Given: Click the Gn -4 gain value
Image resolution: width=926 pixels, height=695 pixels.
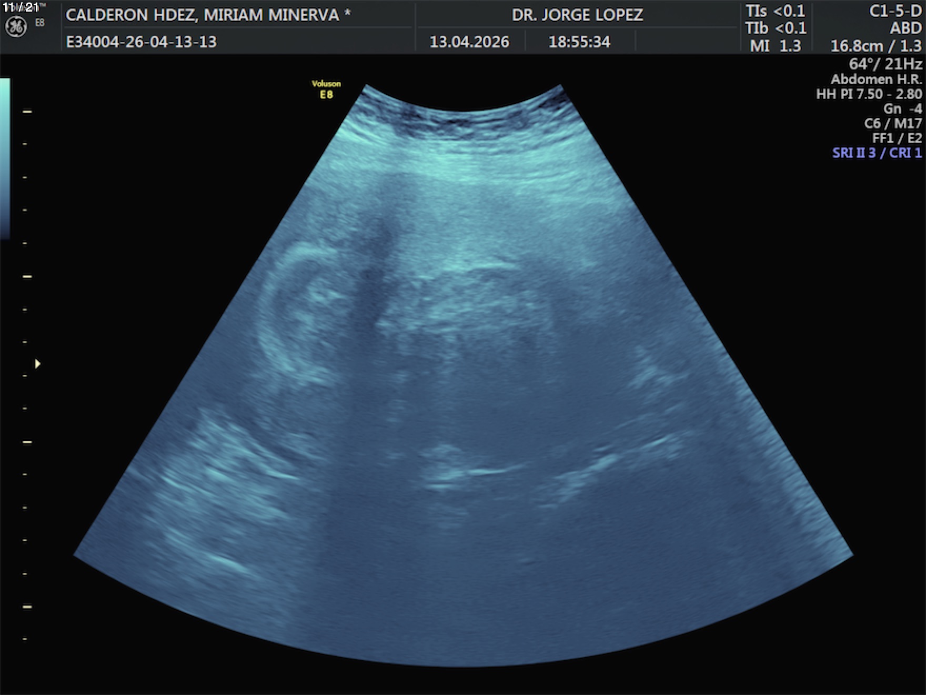Looking at the screenshot, I should pos(902,108).
